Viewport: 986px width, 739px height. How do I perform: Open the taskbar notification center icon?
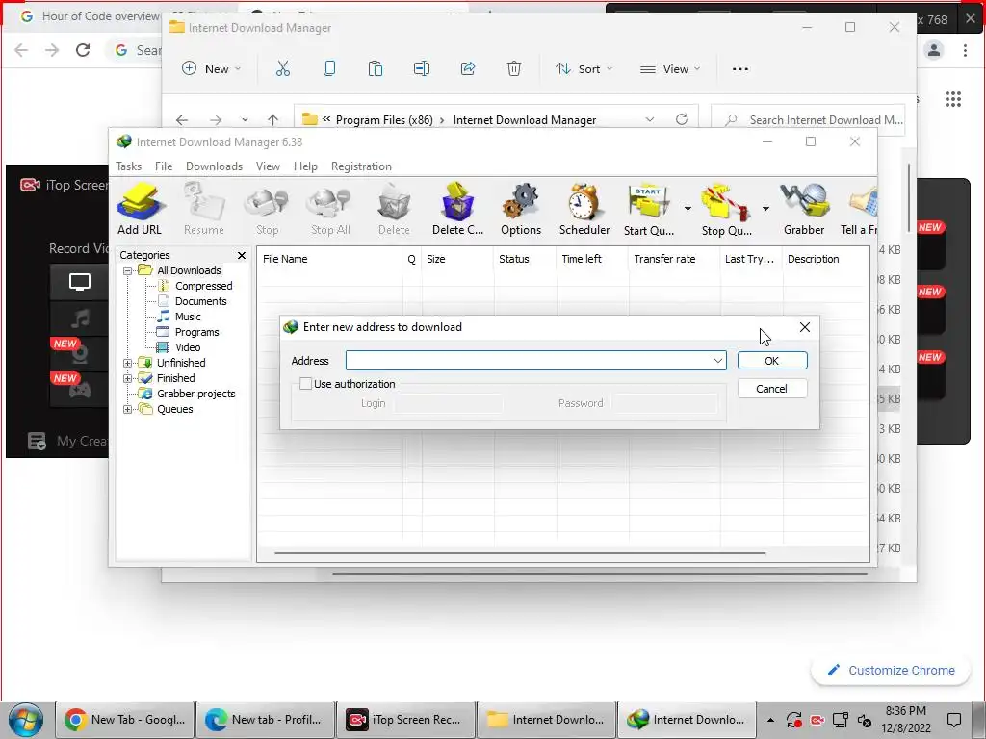[x=954, y=720]
